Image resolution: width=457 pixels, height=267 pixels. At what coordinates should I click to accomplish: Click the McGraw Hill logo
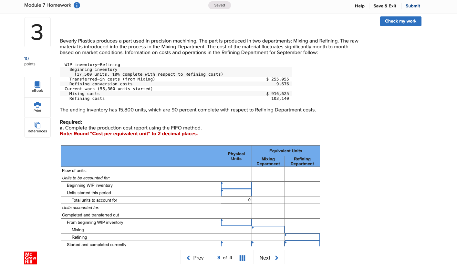(x=30, y=258)
